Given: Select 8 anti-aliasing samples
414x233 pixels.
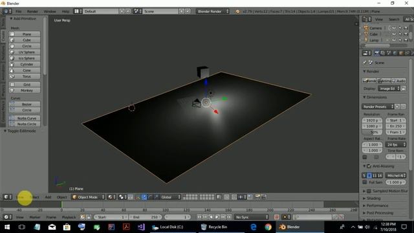Looking at the screenshot, I should (369, 175).
